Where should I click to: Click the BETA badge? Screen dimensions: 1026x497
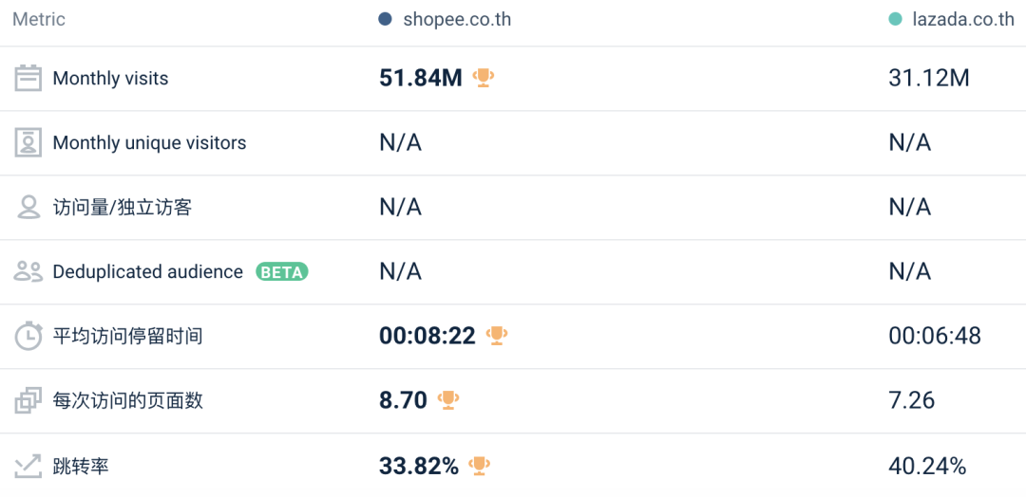[x=282, y=272]
